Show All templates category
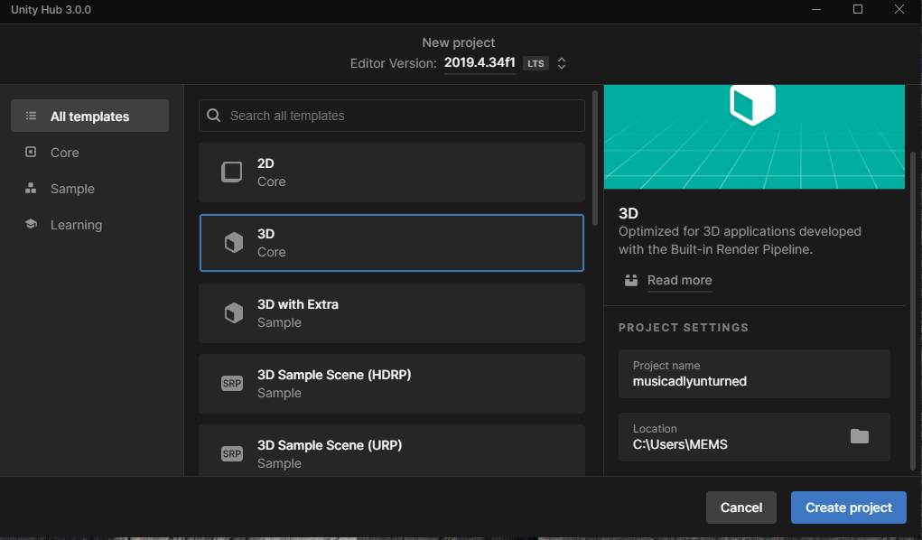Viewport: 922px width, 540px height. (89, 116)
